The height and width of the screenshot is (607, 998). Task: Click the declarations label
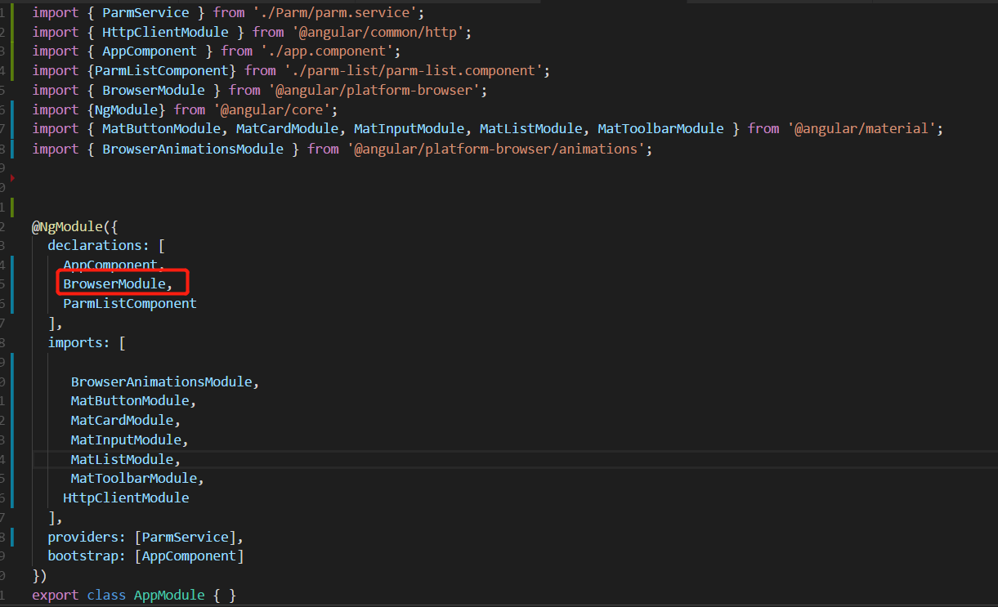point(97,245)
